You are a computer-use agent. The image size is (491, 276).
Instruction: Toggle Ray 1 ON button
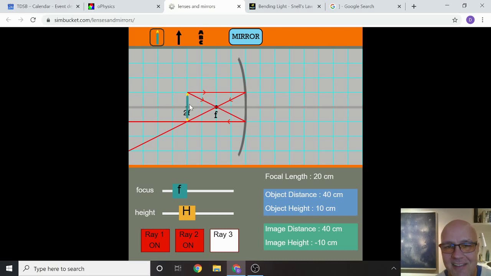pyautogui.click(x=155, y=240)
